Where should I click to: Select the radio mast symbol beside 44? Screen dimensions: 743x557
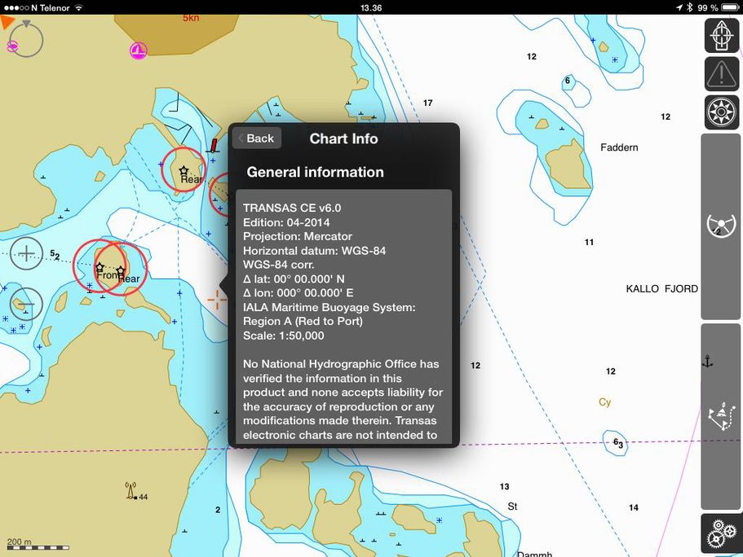tap(130, 491)
